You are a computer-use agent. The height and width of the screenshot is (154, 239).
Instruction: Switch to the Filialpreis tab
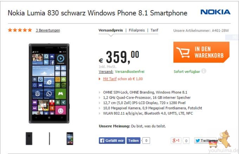pos(137,30)
